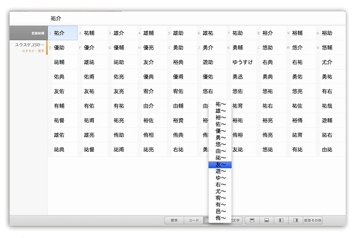
Task: Pick 佑〜 in the popup list
Action: point(220,124)
